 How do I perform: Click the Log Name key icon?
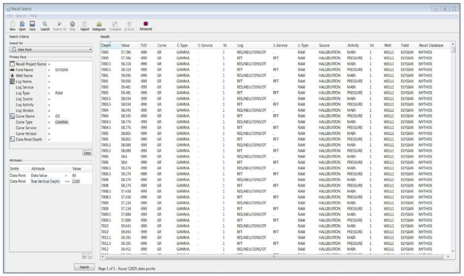click(x=12, y=81)
